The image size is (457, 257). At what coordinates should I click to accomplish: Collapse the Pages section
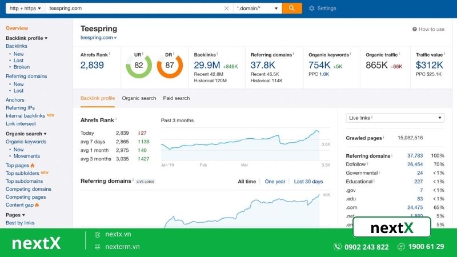click(15, 215)
